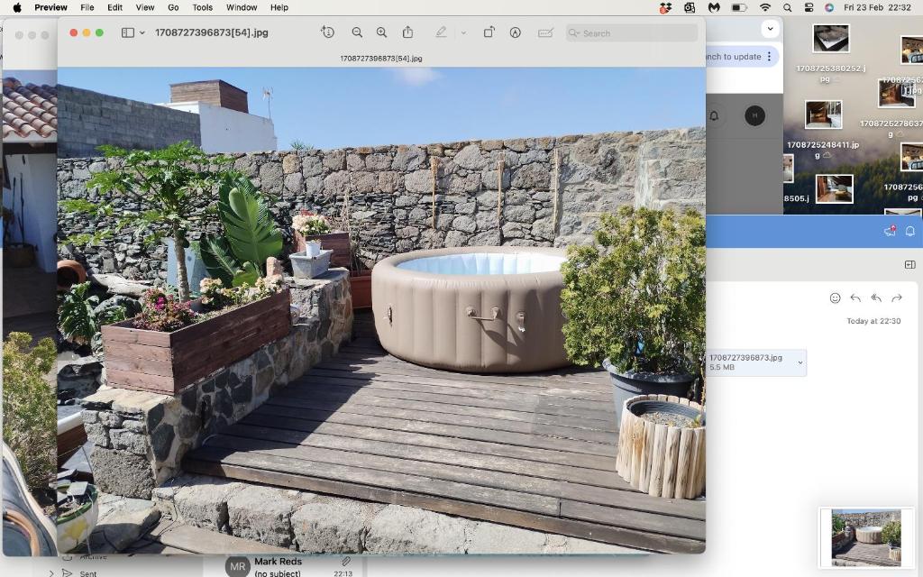
Task: Rotate the image with the rotate icon
Action: 489,33
